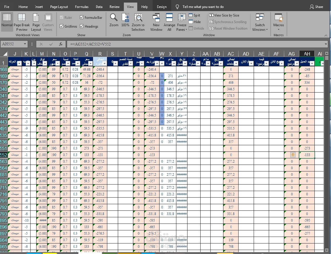Toggle the Ruler checkbox
This screenshot has height=254, width=331.
61,17
